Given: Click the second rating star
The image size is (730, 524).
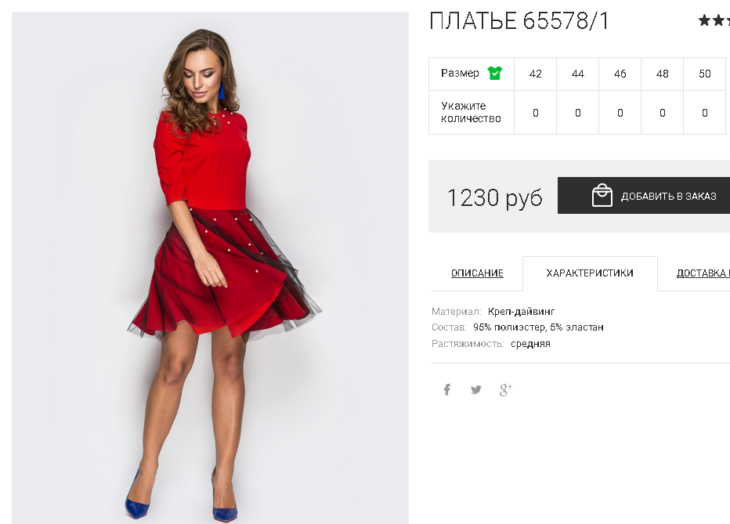Looking at the screenshot, I should tap(718, 20).
